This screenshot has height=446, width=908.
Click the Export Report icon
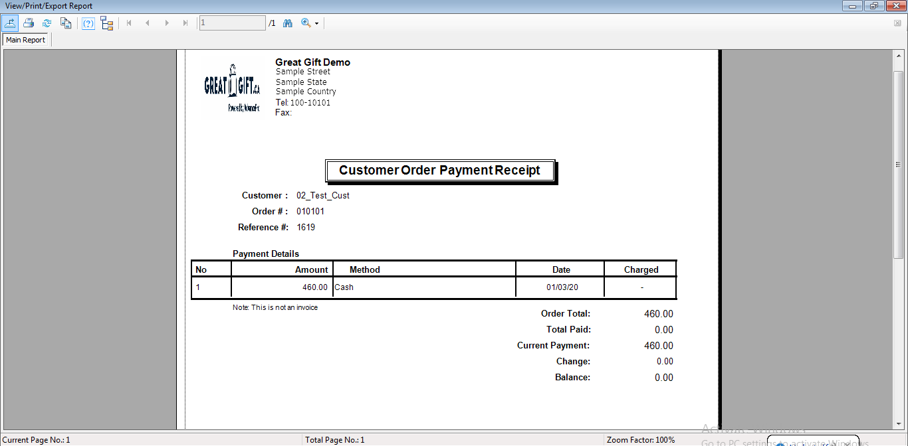10,23
